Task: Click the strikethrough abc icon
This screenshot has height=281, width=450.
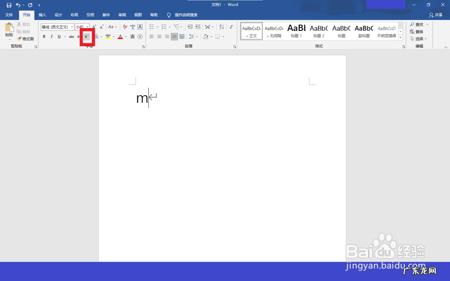Action: (71, 37)
